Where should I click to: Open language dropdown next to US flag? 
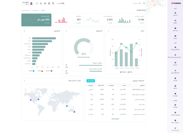coord(60,3)
